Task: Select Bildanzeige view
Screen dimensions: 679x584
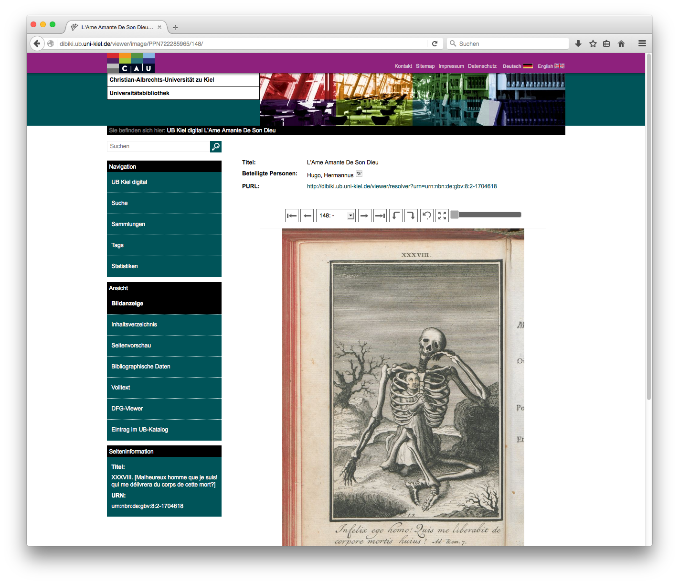Action: pyautogui.click(x=164, y=303)
